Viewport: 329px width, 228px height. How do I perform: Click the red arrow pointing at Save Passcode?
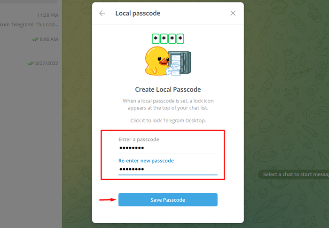tap(108, 200)
